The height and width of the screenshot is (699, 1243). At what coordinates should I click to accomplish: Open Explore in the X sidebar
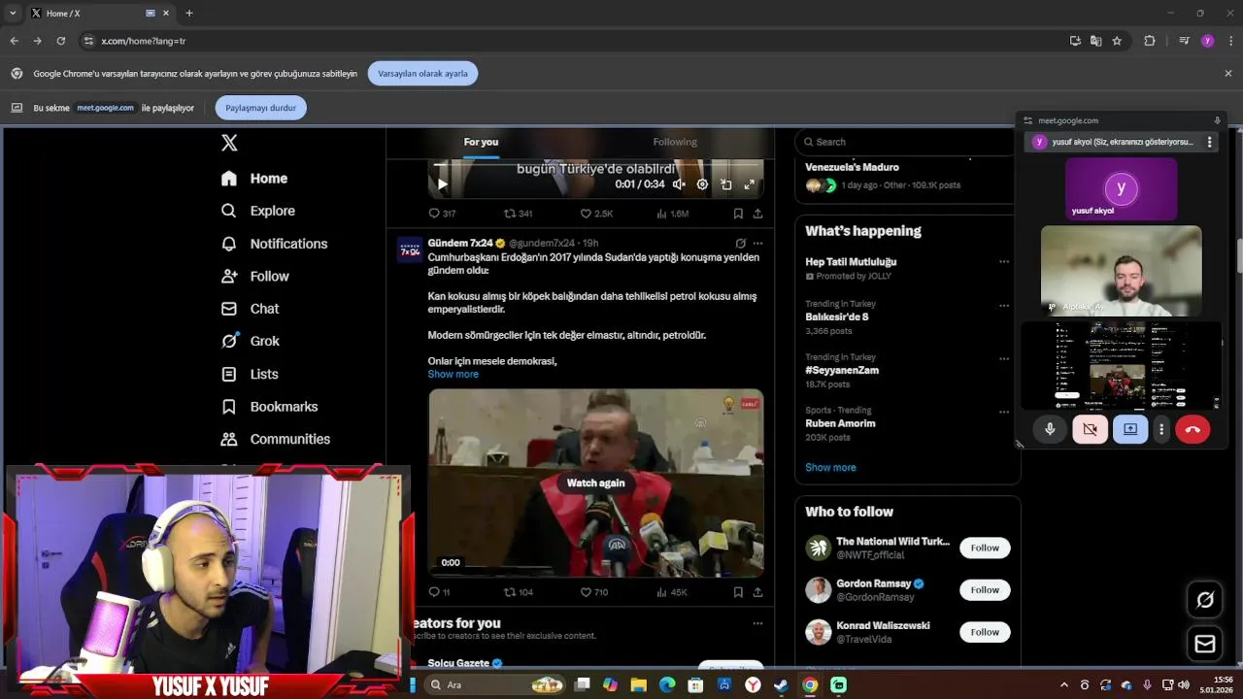pyautogui.click(x=258, y=211)
